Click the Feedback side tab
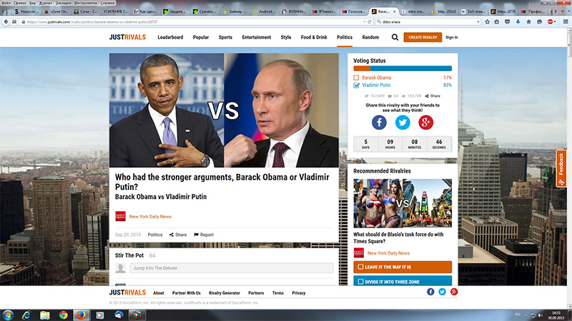Viewport: 572px width, 321px height. 561,168
